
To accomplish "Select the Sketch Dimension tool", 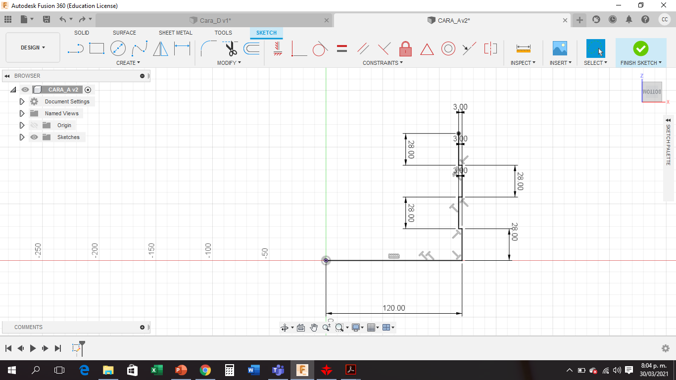I will click(x=182, y=48).
